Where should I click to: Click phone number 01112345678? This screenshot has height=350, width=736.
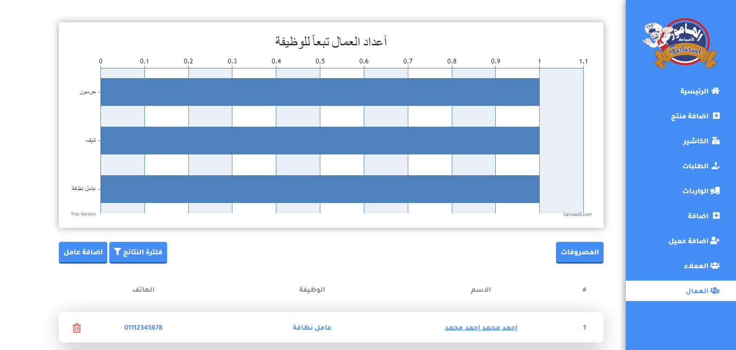tap(143, 327)
